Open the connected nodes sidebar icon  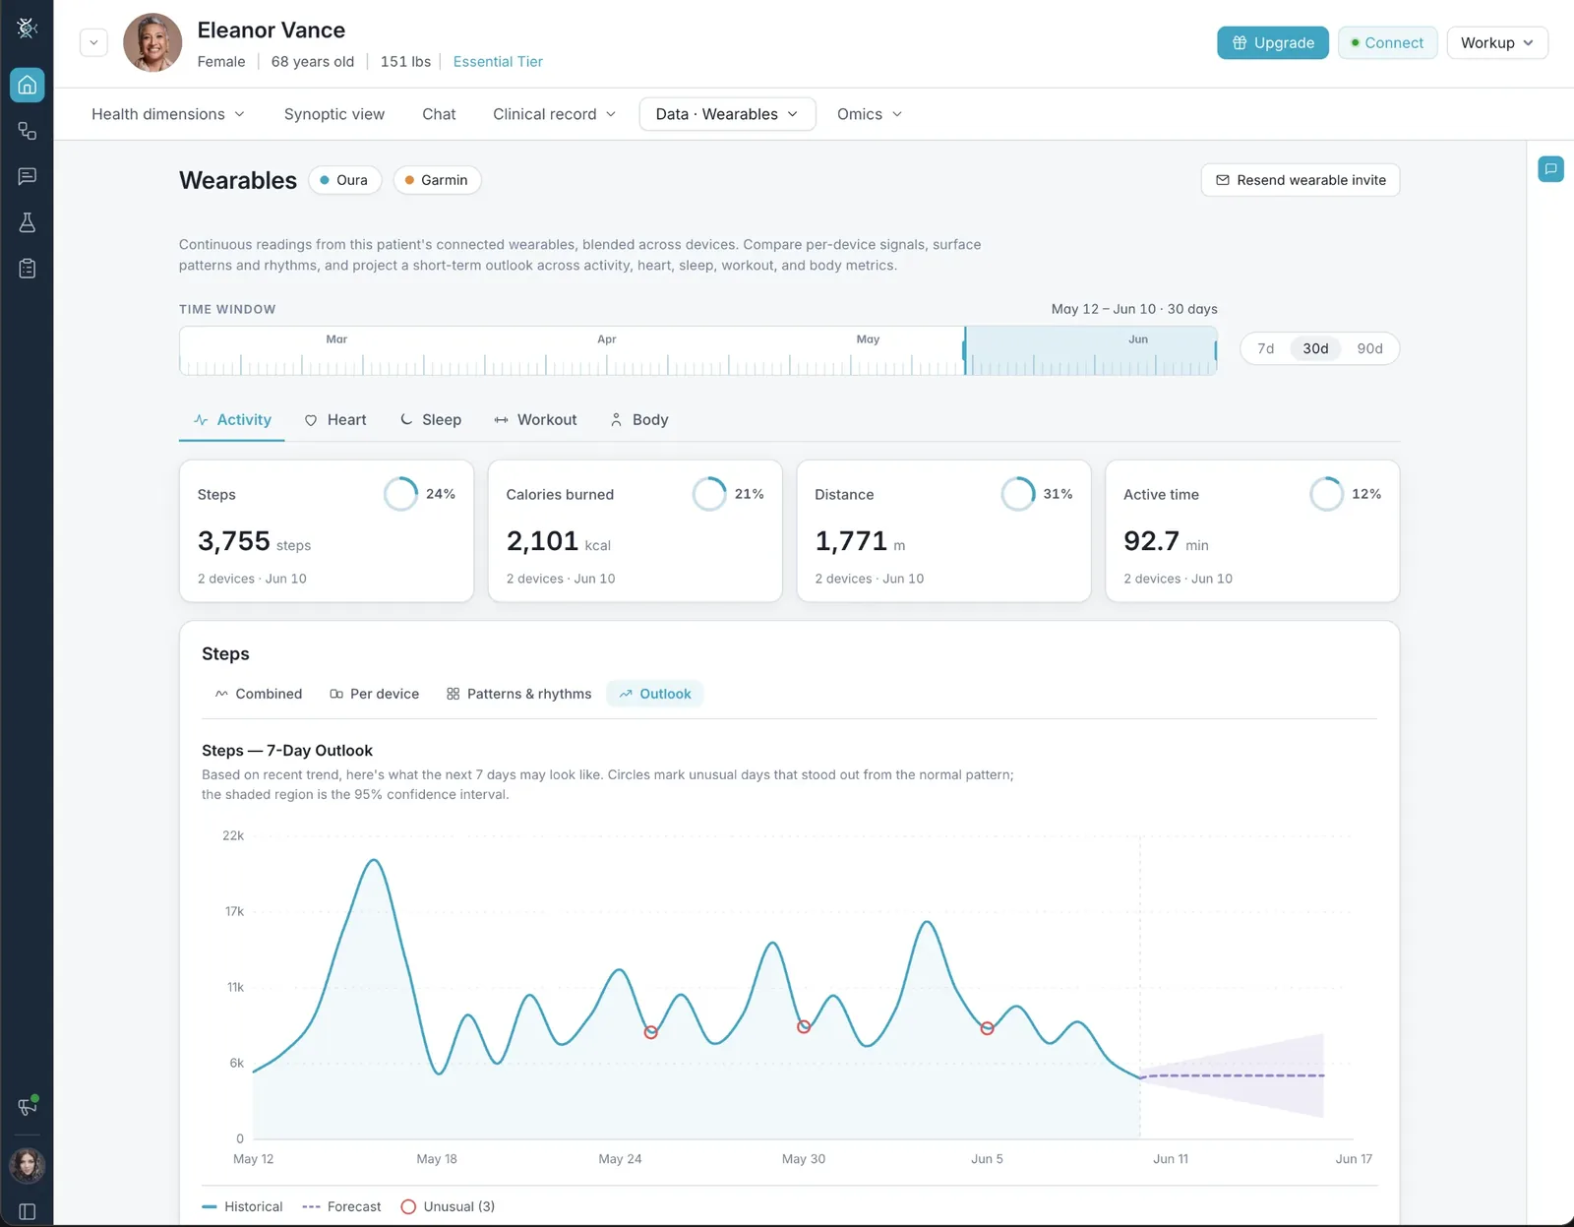tap(28, 131)
